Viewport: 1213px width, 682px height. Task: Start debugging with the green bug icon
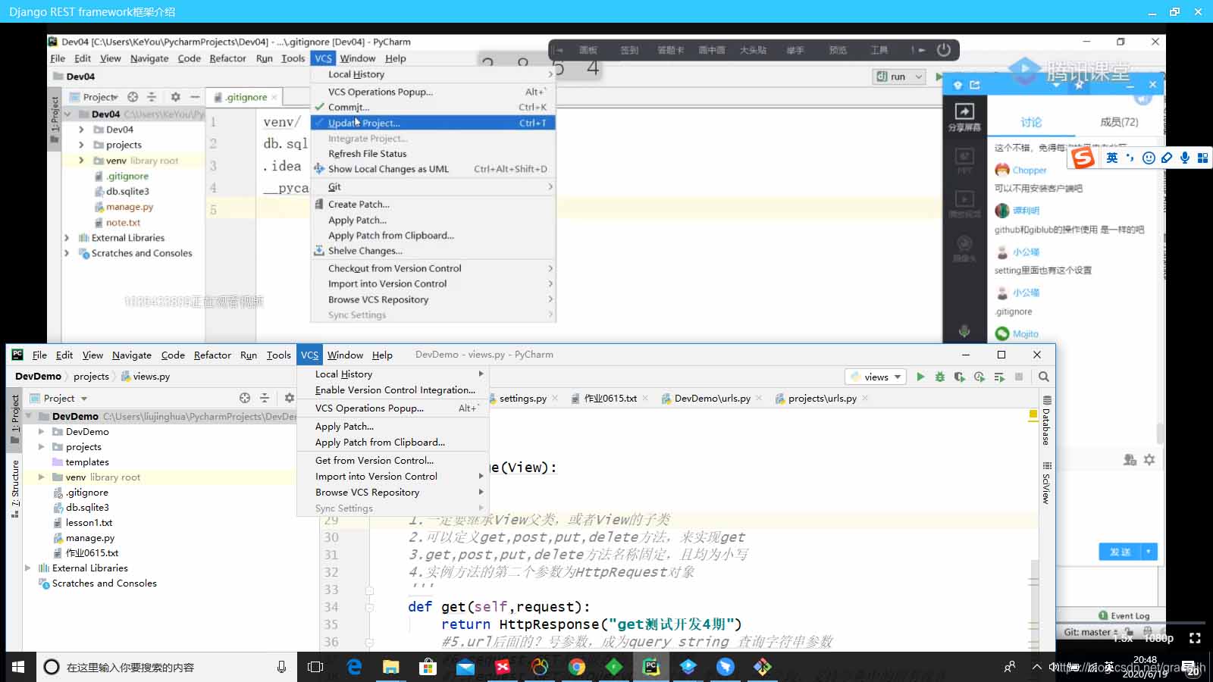coord(940,377)
